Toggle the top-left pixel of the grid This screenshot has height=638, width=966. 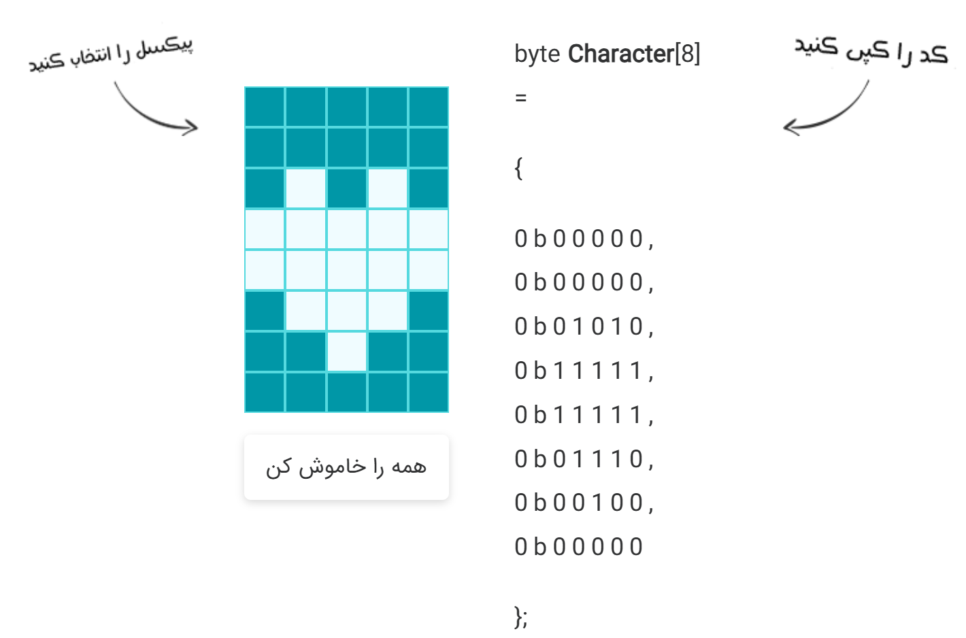point(265,107)
